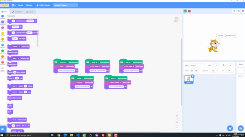245x137 pixels.
Task: Select the Algılama blocks category
Action: tap(3, 46)
